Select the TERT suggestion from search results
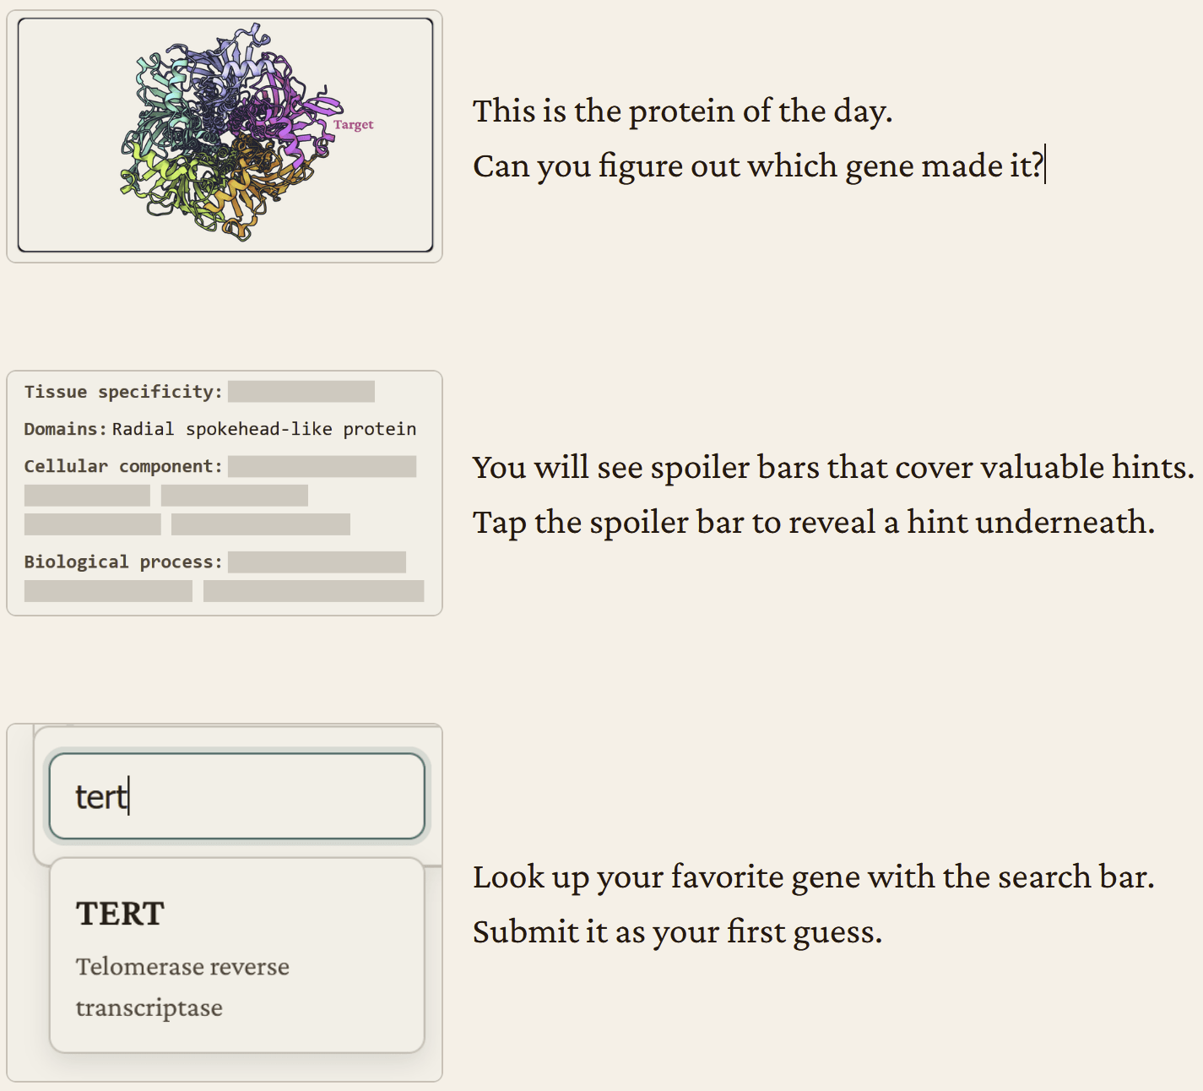 click(x=120, y=914)
